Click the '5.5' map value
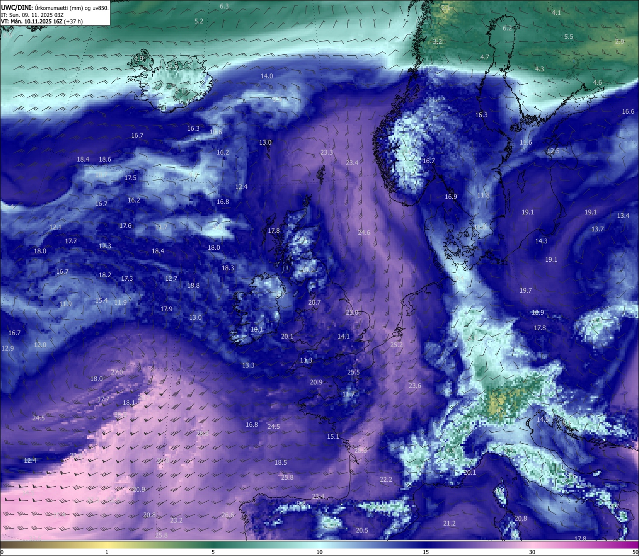Image resolution: width=639 pixels, height=556 pixels. (569, 36)
